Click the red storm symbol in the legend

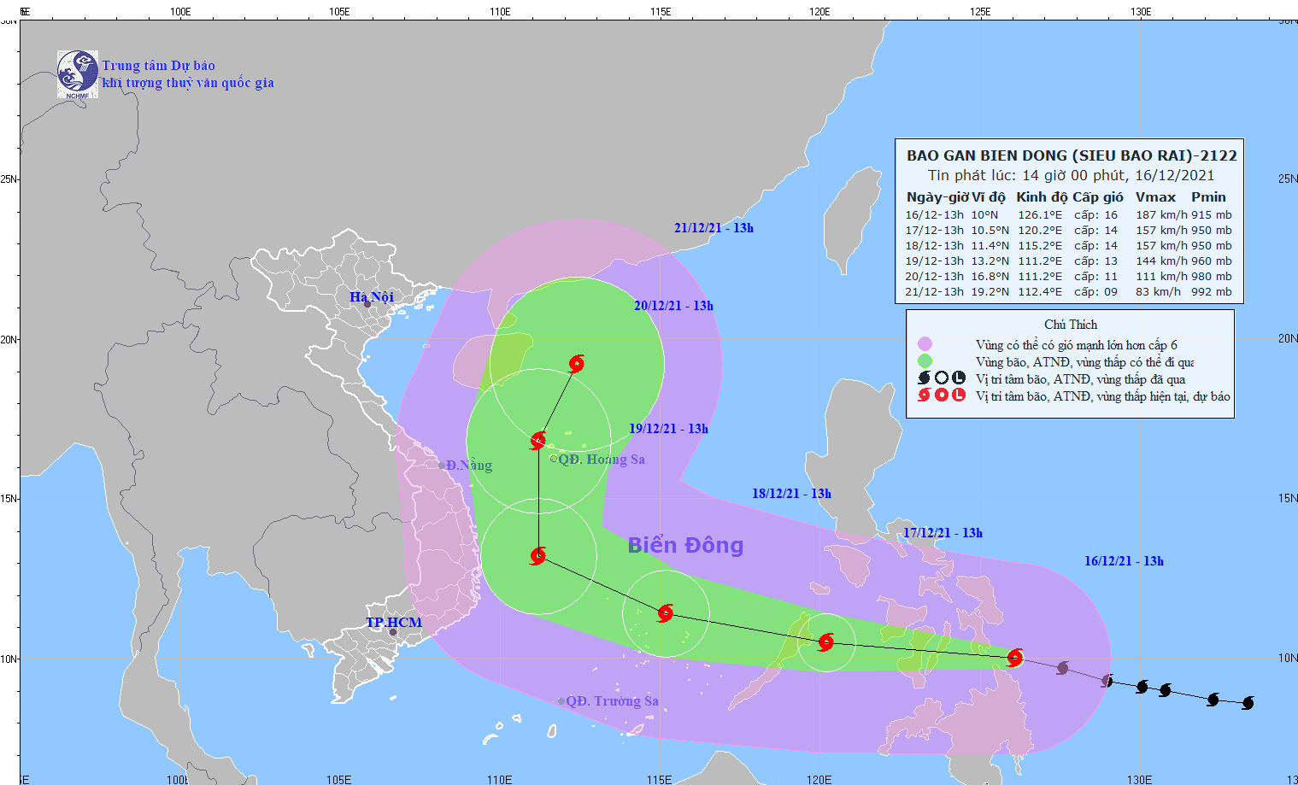click(924, 395)
